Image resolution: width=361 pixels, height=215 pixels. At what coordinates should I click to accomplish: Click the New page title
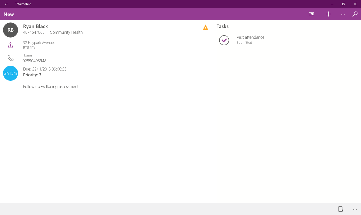(9, 14)
